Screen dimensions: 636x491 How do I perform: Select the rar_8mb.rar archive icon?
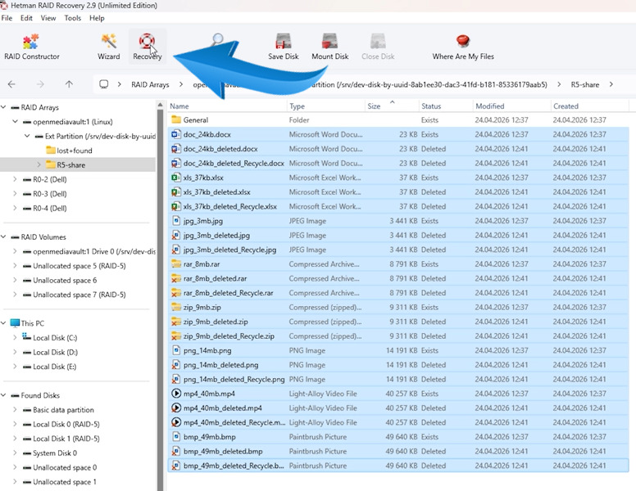pyautogui.click(x=175, y=264)
